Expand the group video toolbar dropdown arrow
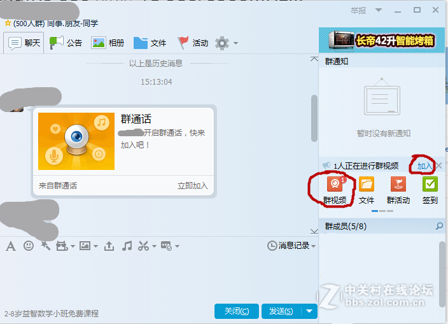Viewport: 448px width, 324px height. 73,246
